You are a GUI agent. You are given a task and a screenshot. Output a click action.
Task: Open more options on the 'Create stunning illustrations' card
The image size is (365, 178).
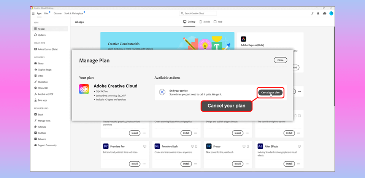(x=195, y=133)
